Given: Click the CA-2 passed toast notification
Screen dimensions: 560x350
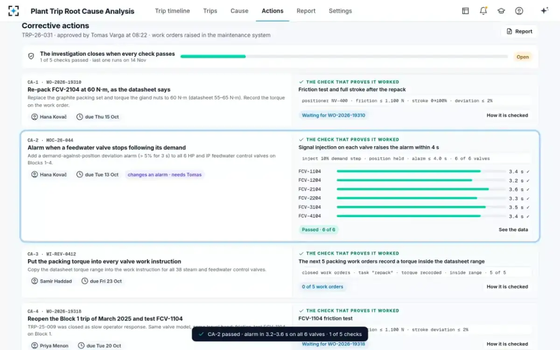Looking at the screenshot, I should (280, 334).
